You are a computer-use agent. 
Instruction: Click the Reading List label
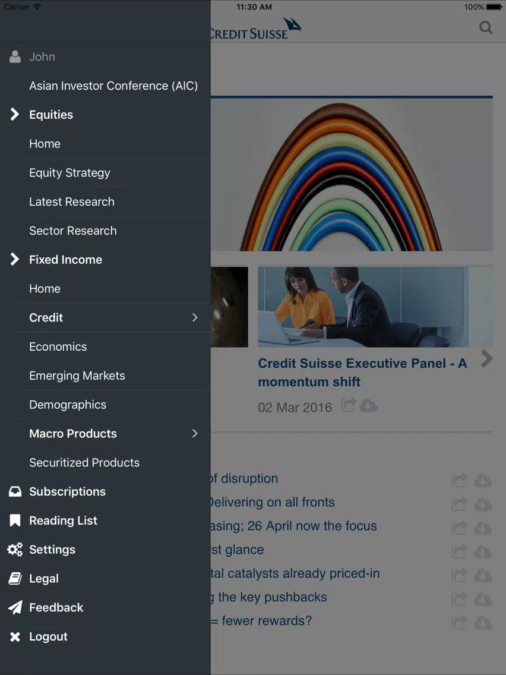point(63,521)
